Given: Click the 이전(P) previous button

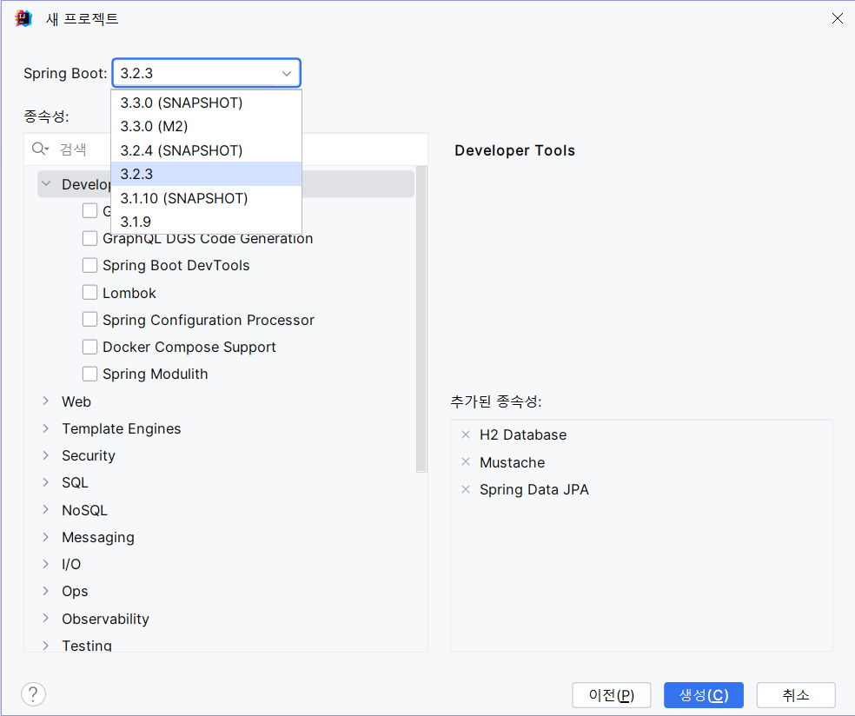Looking at the screenshot, I should [611, 695].
